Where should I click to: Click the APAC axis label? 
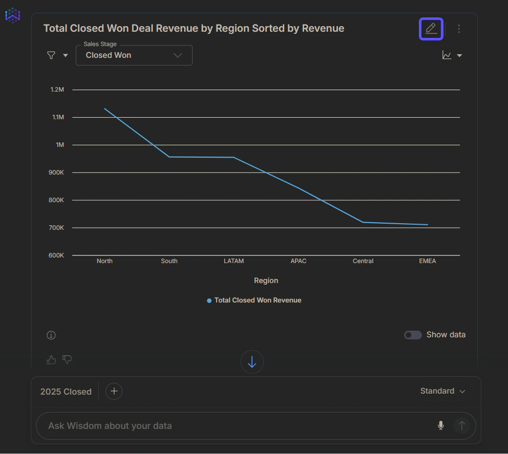(299, 261)
